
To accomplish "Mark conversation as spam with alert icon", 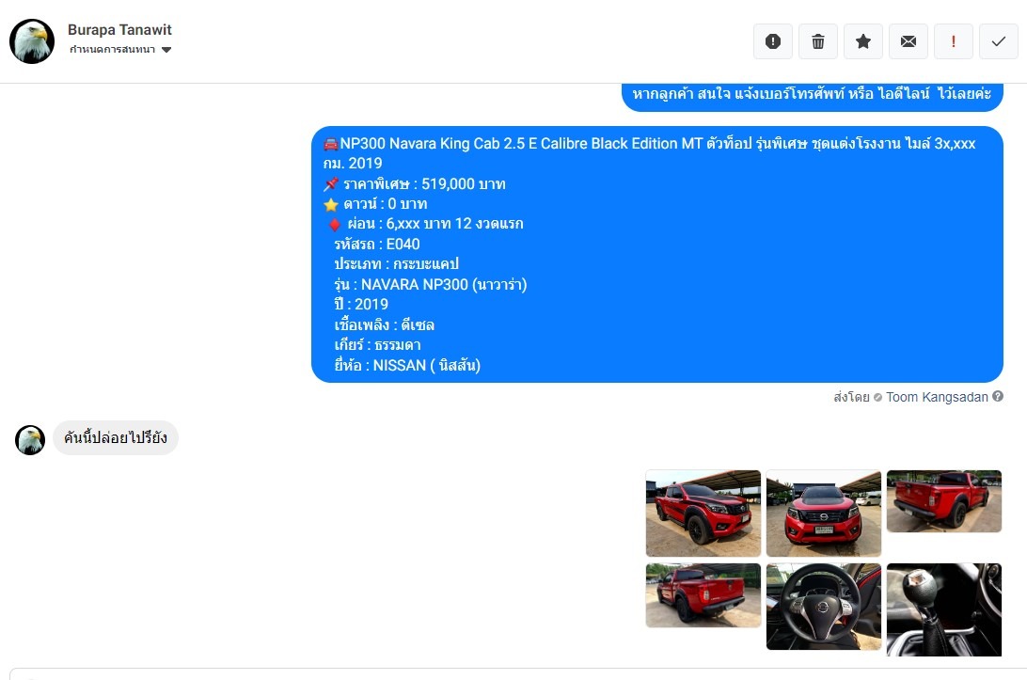I will tap(773, 42).
